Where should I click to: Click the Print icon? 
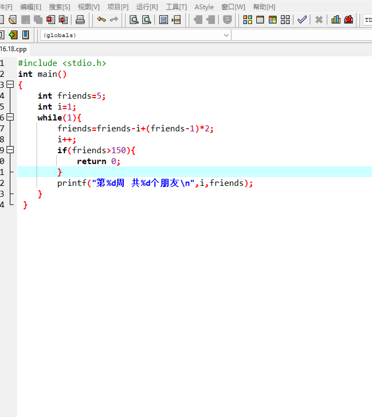coord(80,20)
